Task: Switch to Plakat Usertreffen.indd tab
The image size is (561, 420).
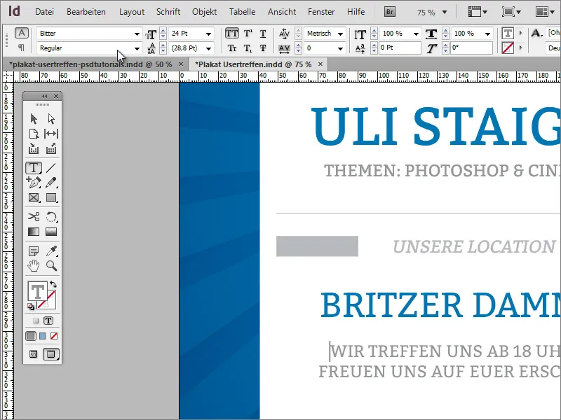Action: [x=253, y=64]
